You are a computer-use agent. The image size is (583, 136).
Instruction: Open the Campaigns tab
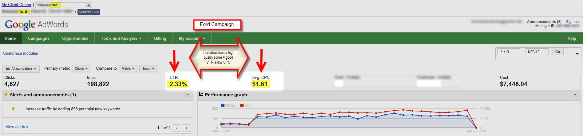39,39
